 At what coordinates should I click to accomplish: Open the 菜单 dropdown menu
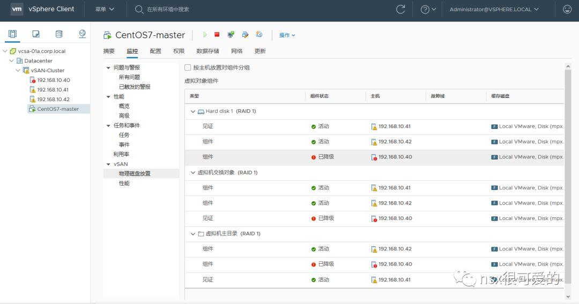pyautogui.click(x=105, y=9)
